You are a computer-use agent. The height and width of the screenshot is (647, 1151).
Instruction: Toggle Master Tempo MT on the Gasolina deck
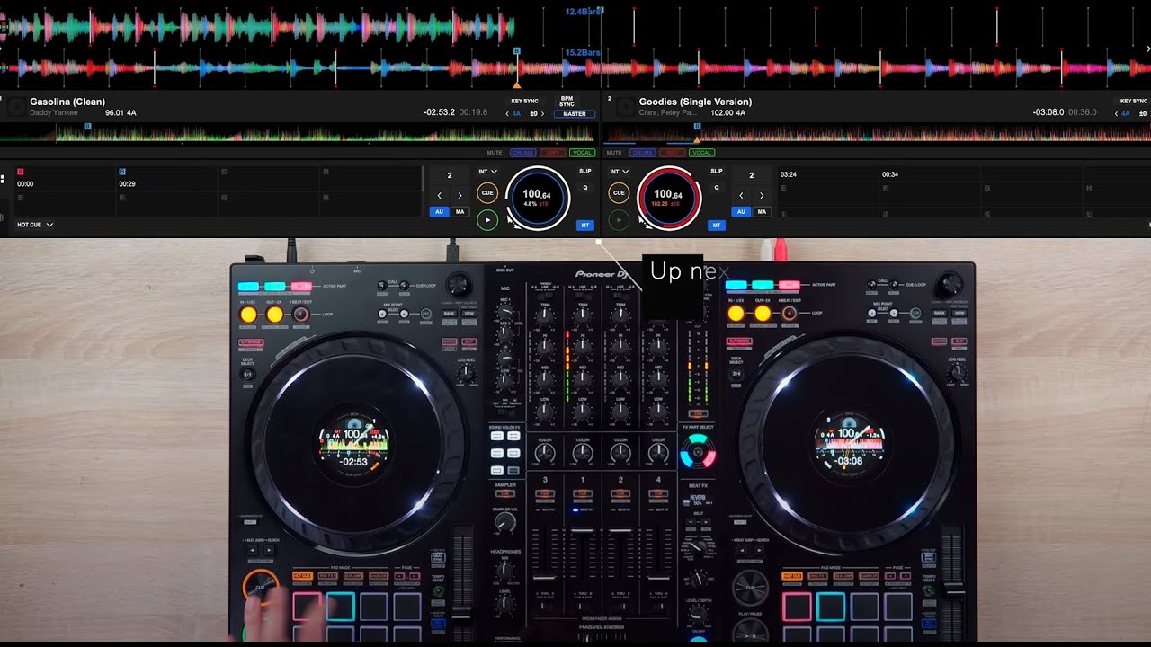585,226
